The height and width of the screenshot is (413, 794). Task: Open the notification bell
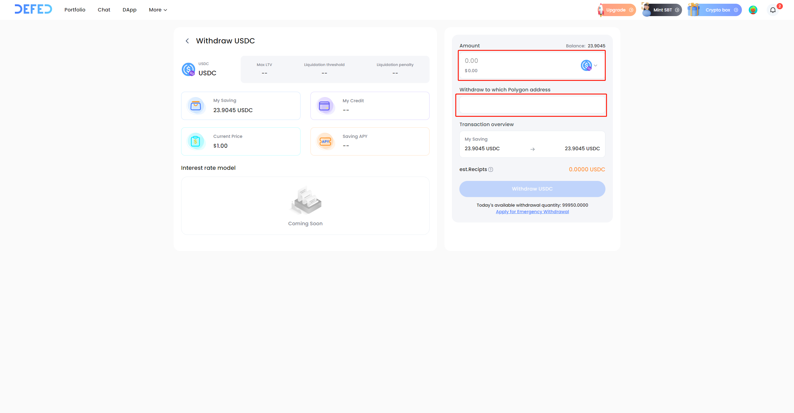point(773,10)
